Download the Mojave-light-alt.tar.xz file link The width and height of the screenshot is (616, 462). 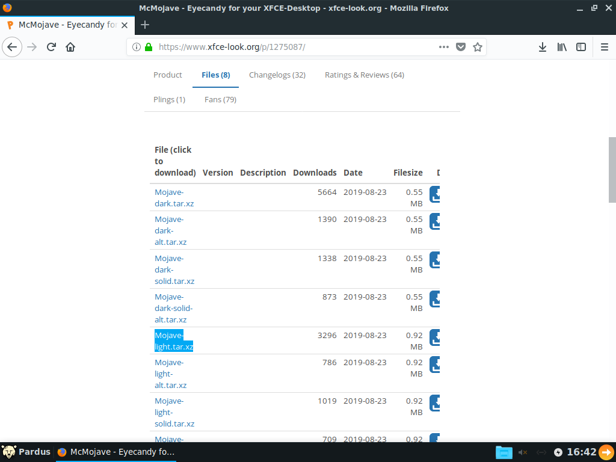coord(170,374)
